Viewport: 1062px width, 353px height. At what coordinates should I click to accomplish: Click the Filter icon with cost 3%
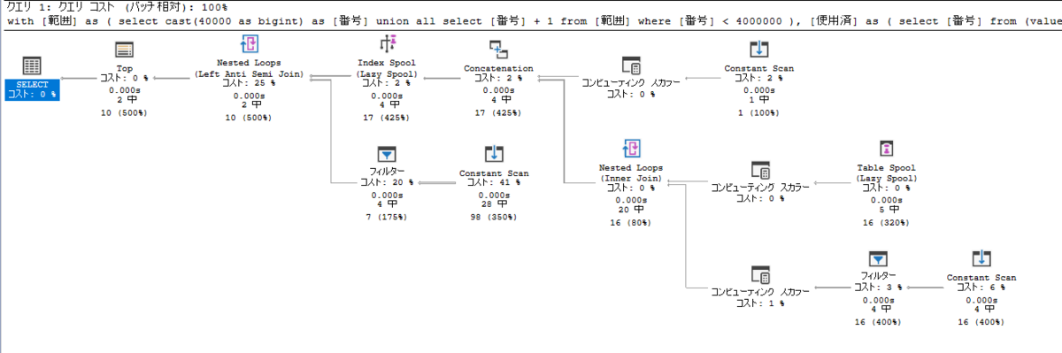coord(877,258)
